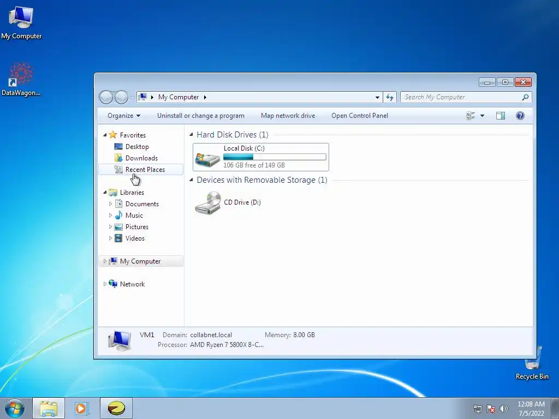Expand the Network tree node
Viewport: 559px width, 419px height.
(x=105, y=284)
